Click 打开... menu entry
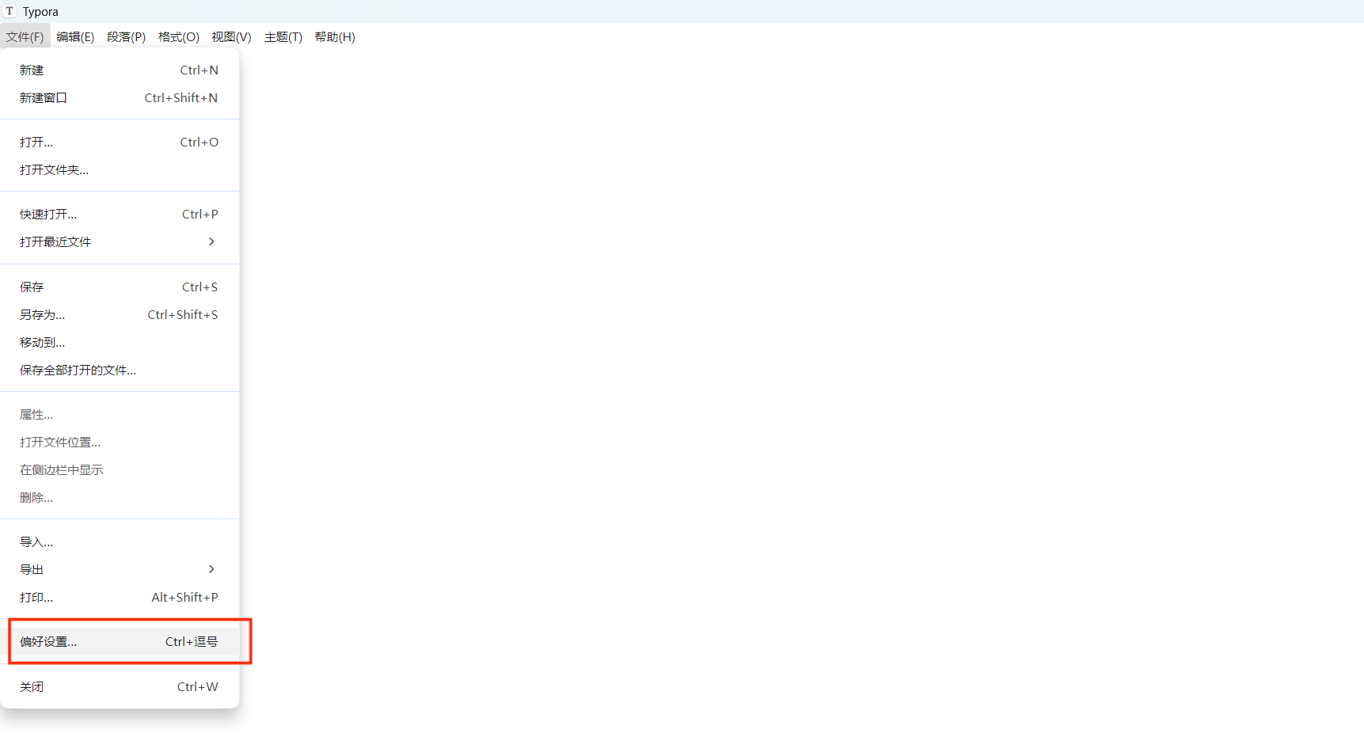Viewport: 1364px width, 737px height. pos(36,142)
